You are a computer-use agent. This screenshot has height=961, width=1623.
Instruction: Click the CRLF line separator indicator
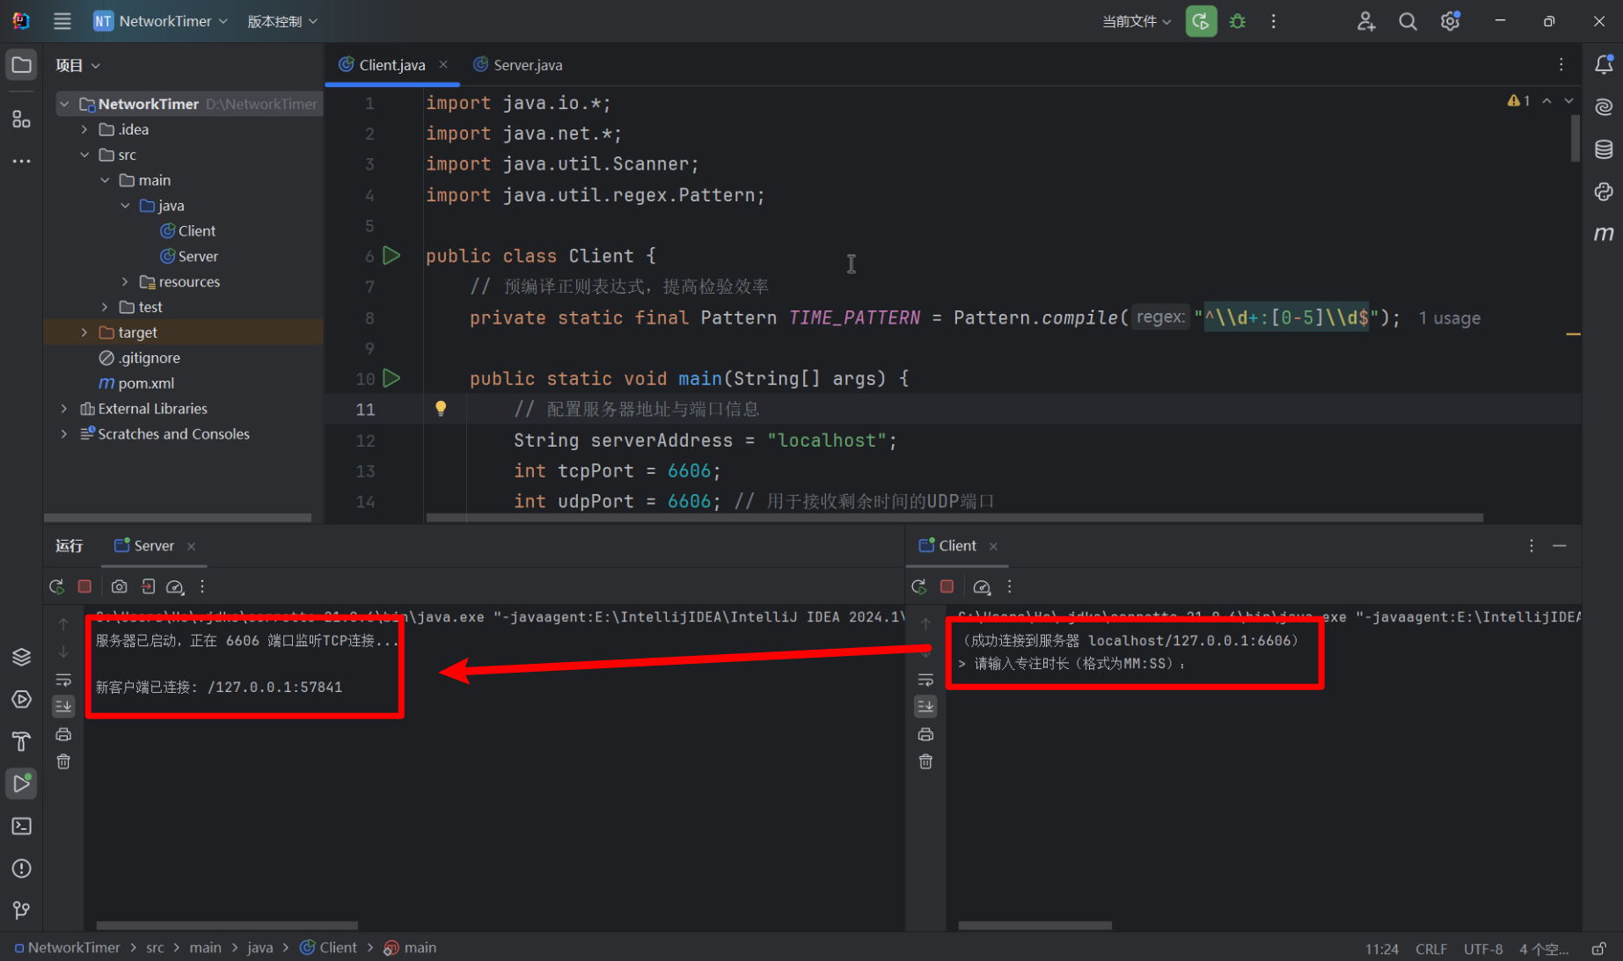click(x=1430, y=949)
